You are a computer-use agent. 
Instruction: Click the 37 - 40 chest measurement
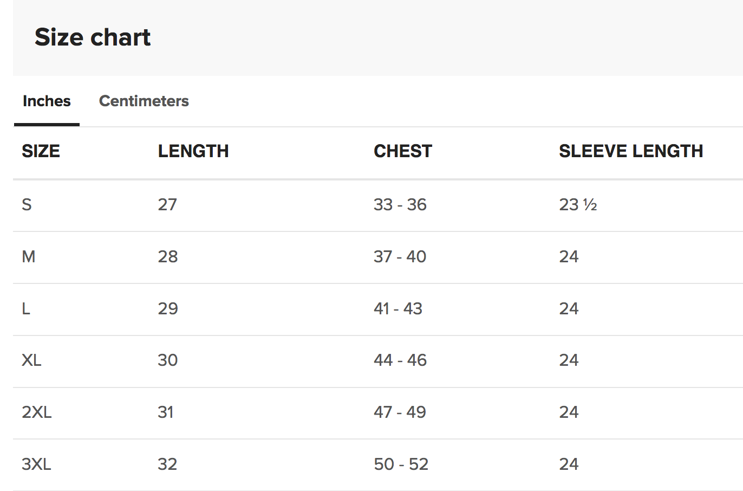tap(400, 257)
